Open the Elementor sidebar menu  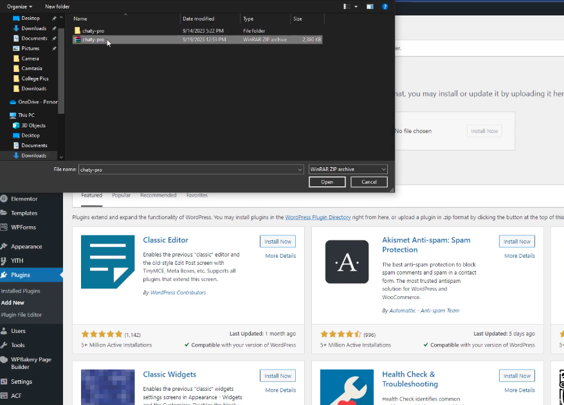click(24, 199)
